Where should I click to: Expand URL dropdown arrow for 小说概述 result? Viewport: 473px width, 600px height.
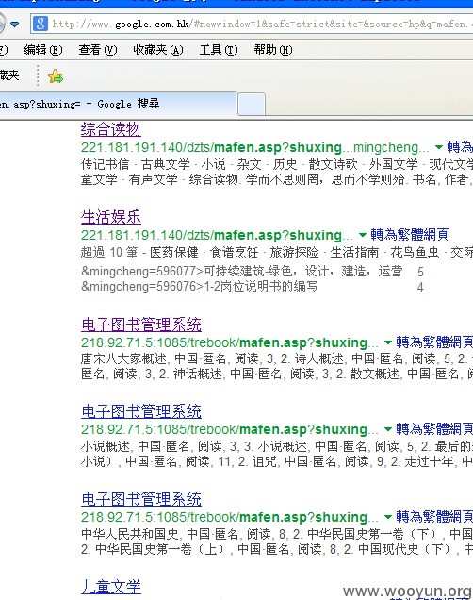click(388, 429)
